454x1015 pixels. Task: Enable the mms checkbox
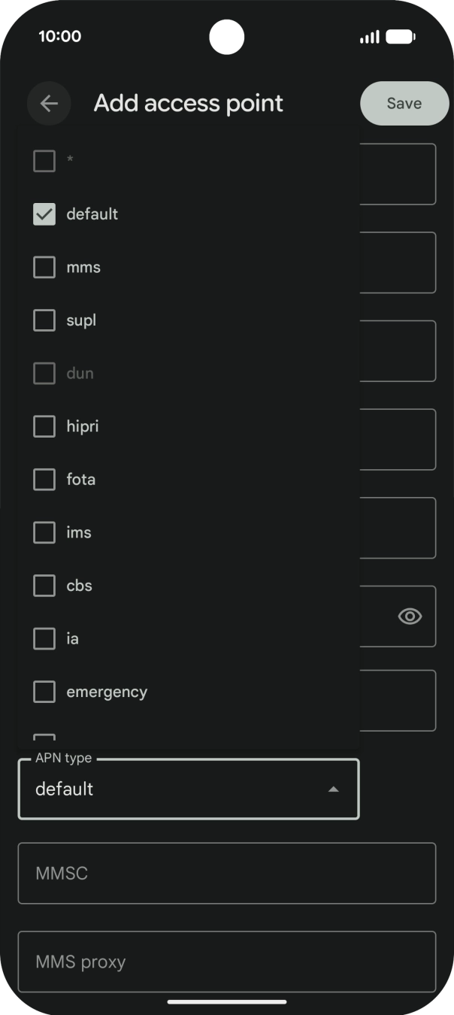pyautogui.click(x=44, y=268)
